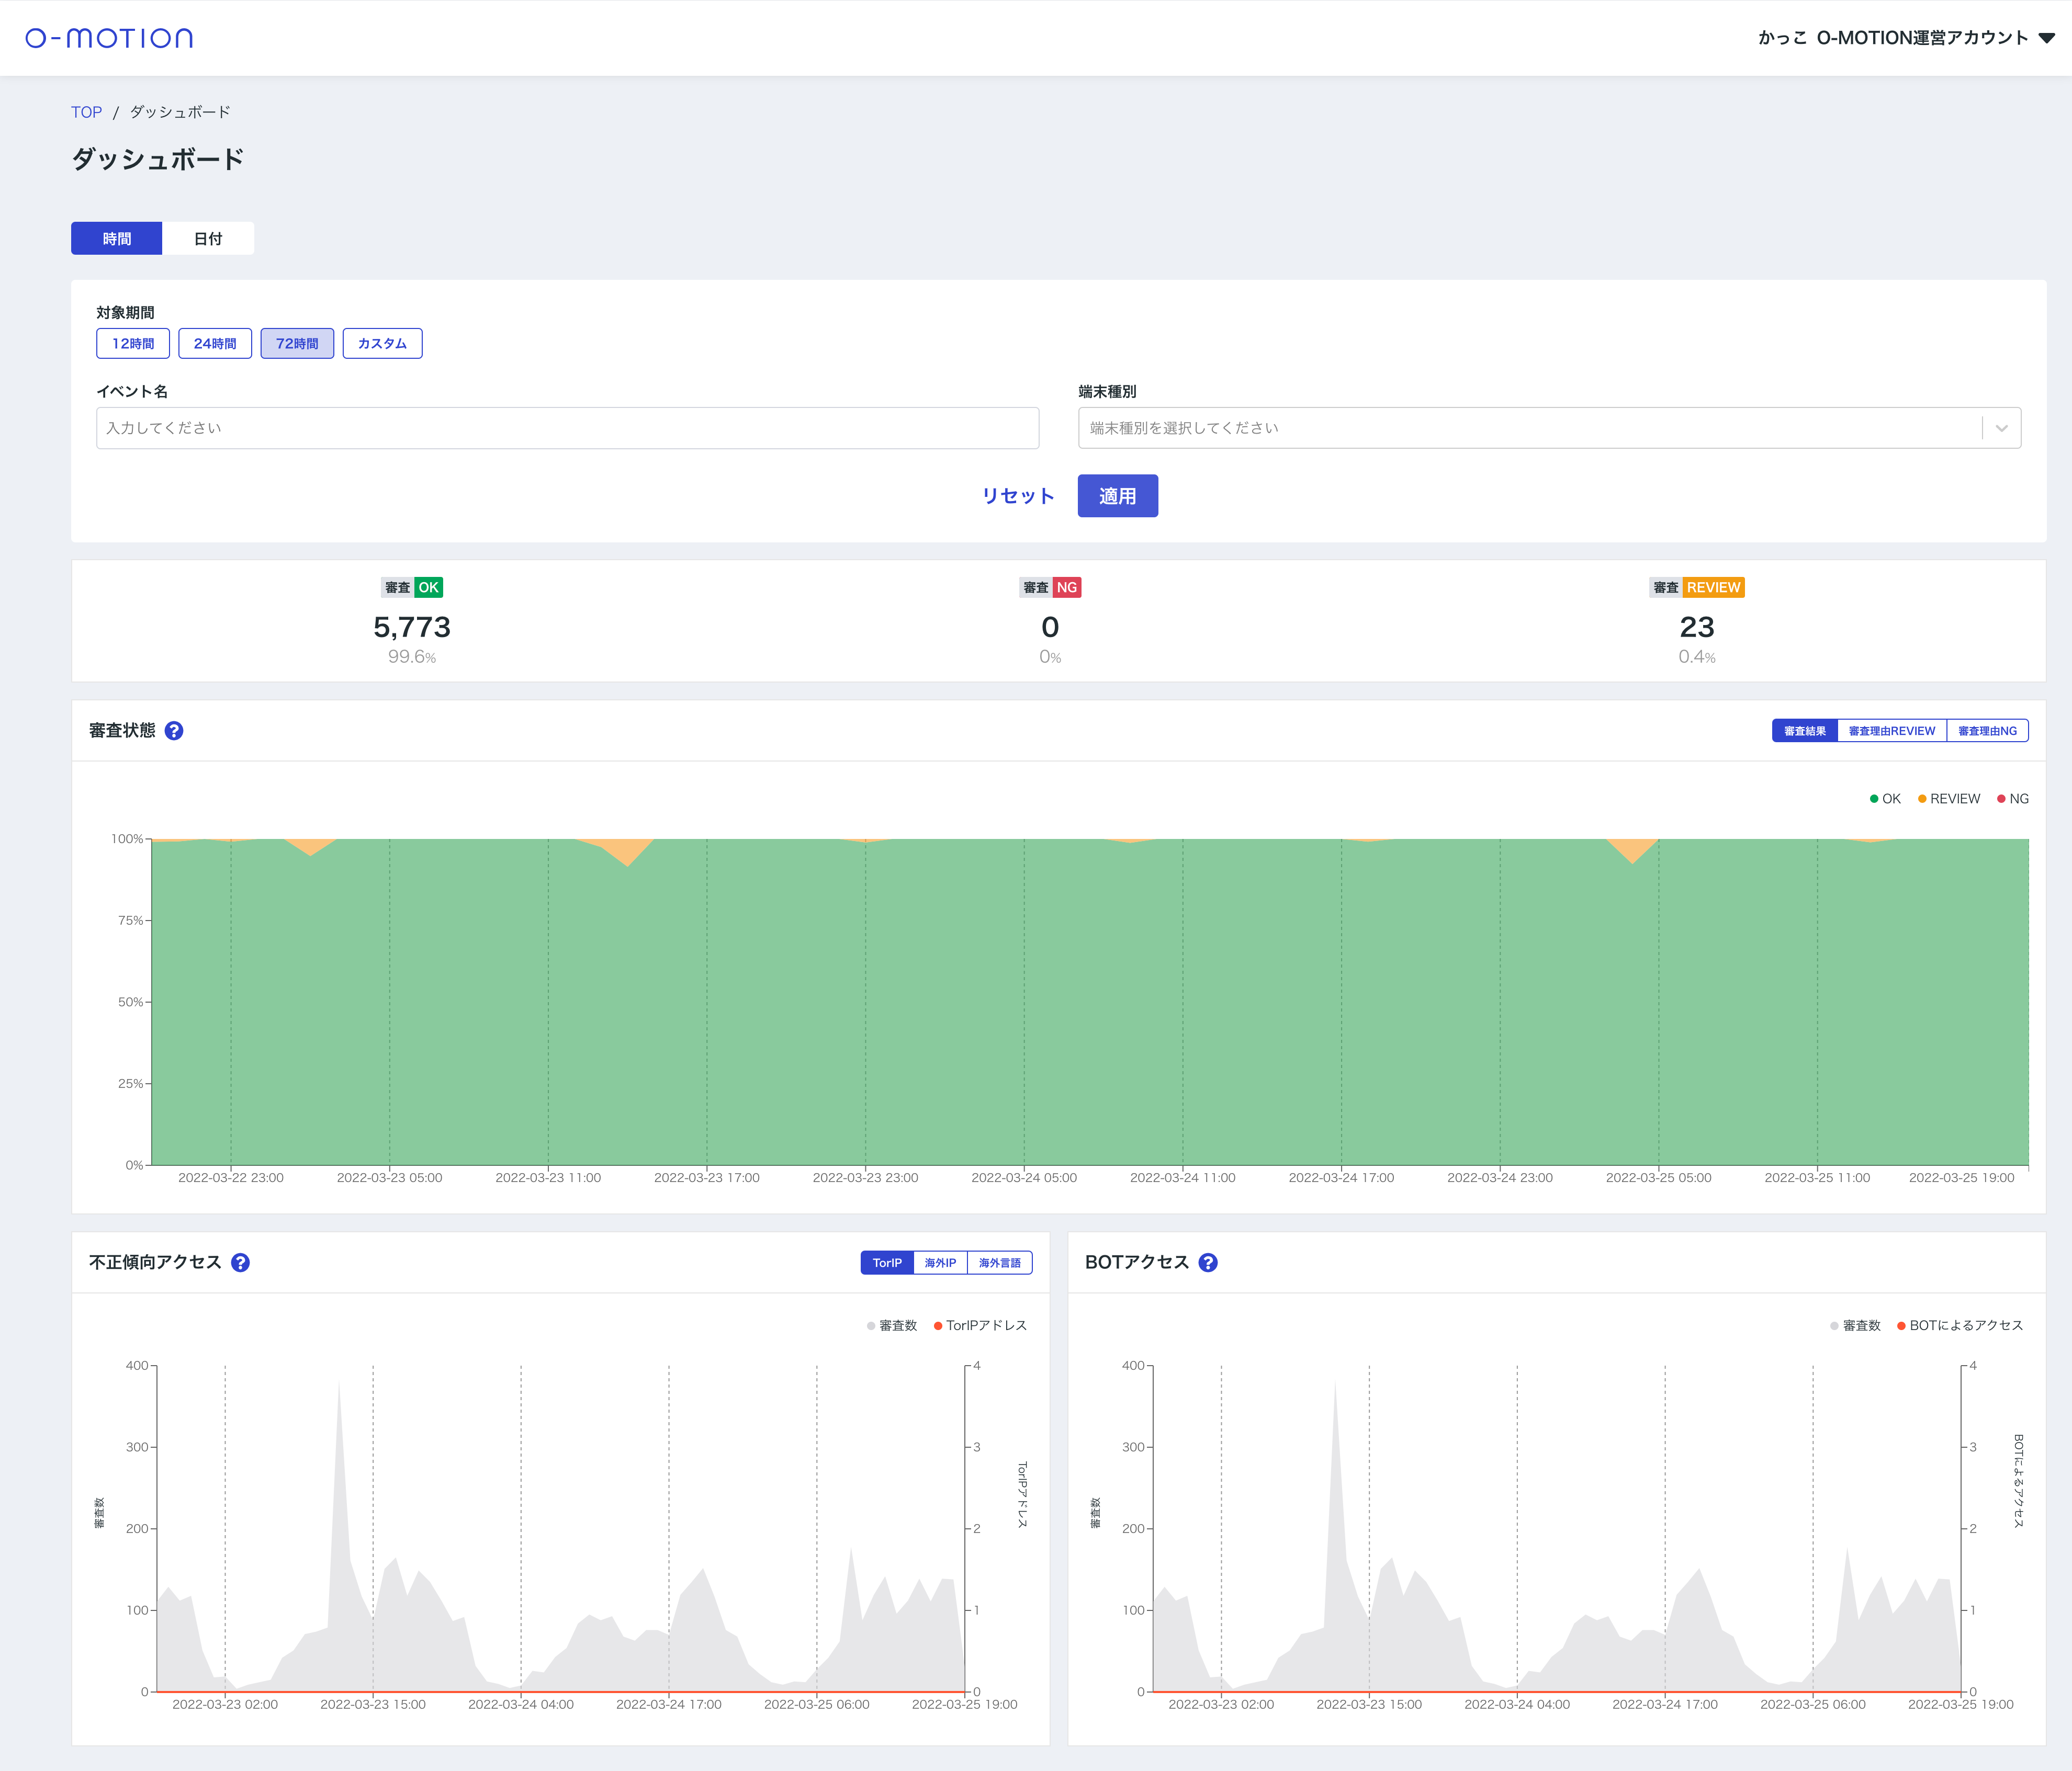This screenshot has height=1771, width=2072.
Task: Select the 24時間 period option
Action: 215,343
